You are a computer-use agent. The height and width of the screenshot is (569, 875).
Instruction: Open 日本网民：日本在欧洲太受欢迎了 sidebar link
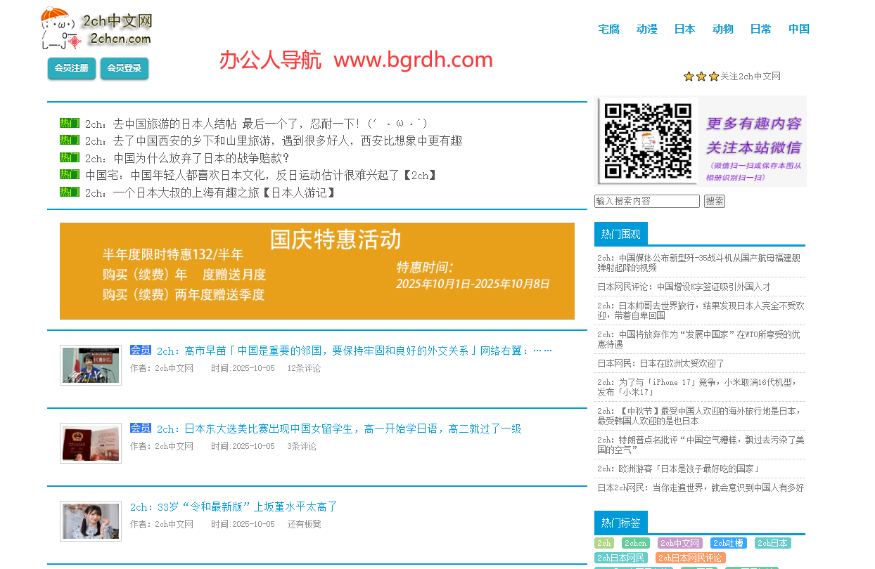click(660, 363)
